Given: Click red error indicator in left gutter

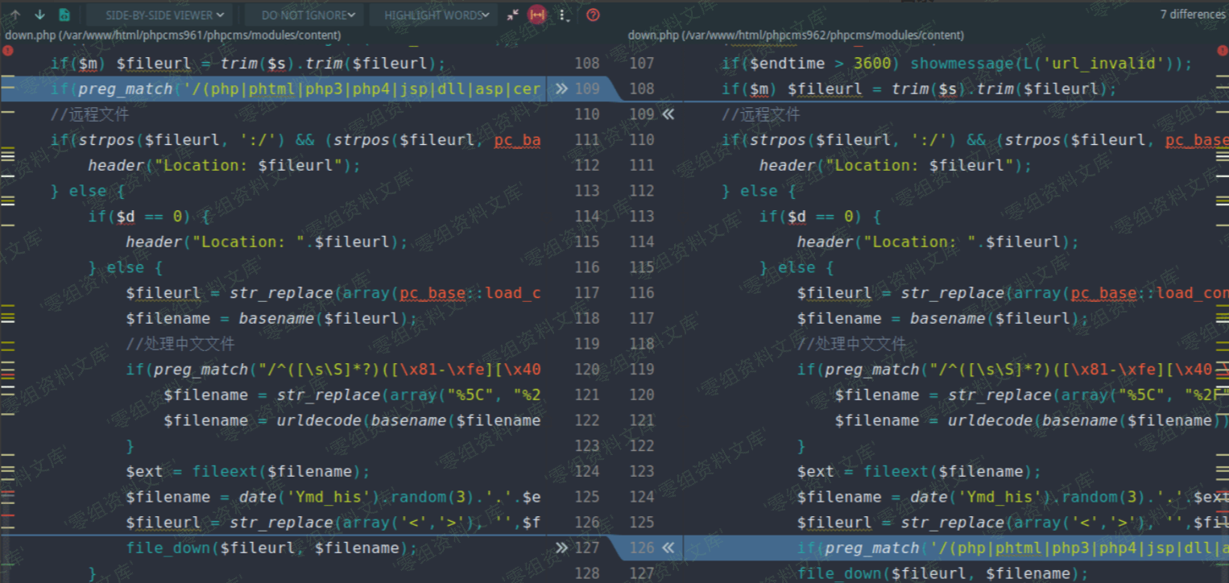Looking at the screenshot, I should tap(7, 50).
